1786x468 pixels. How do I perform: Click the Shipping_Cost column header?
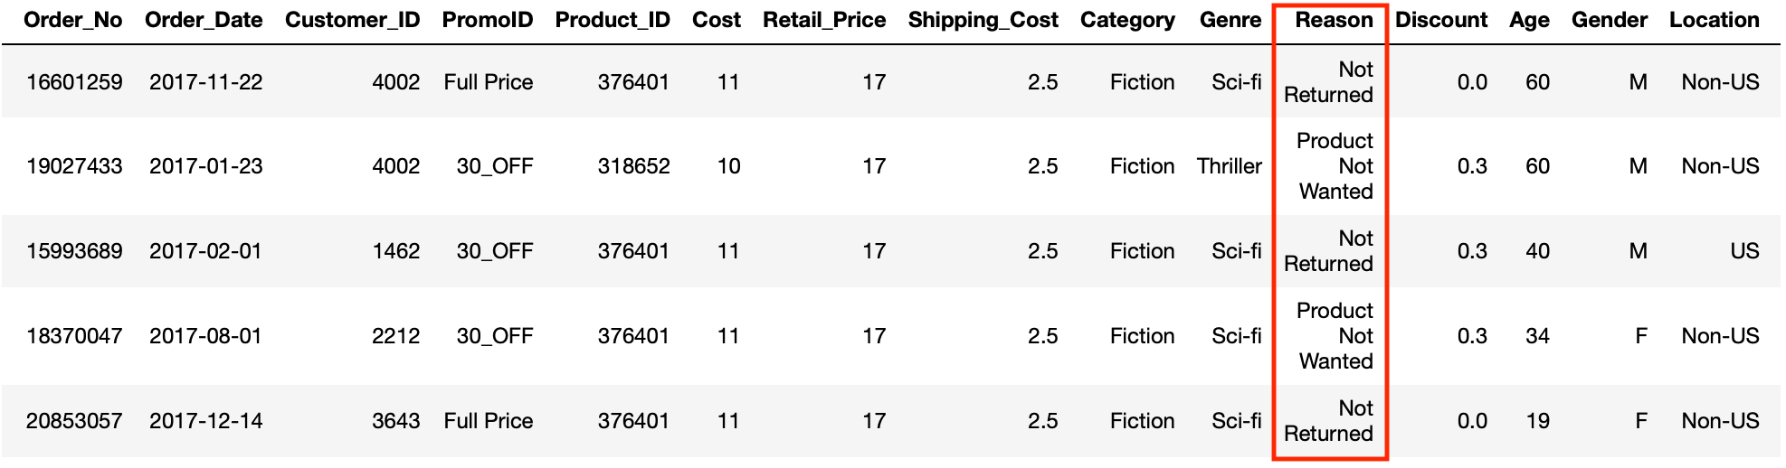983,20
